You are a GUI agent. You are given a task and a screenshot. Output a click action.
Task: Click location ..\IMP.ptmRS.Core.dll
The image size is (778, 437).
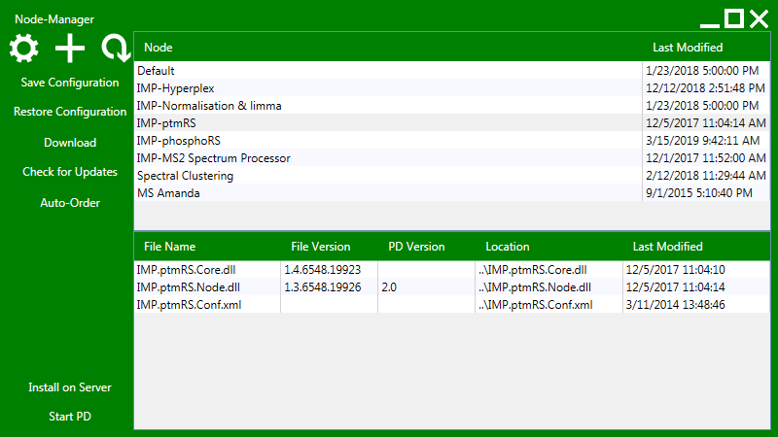[533, 270]
